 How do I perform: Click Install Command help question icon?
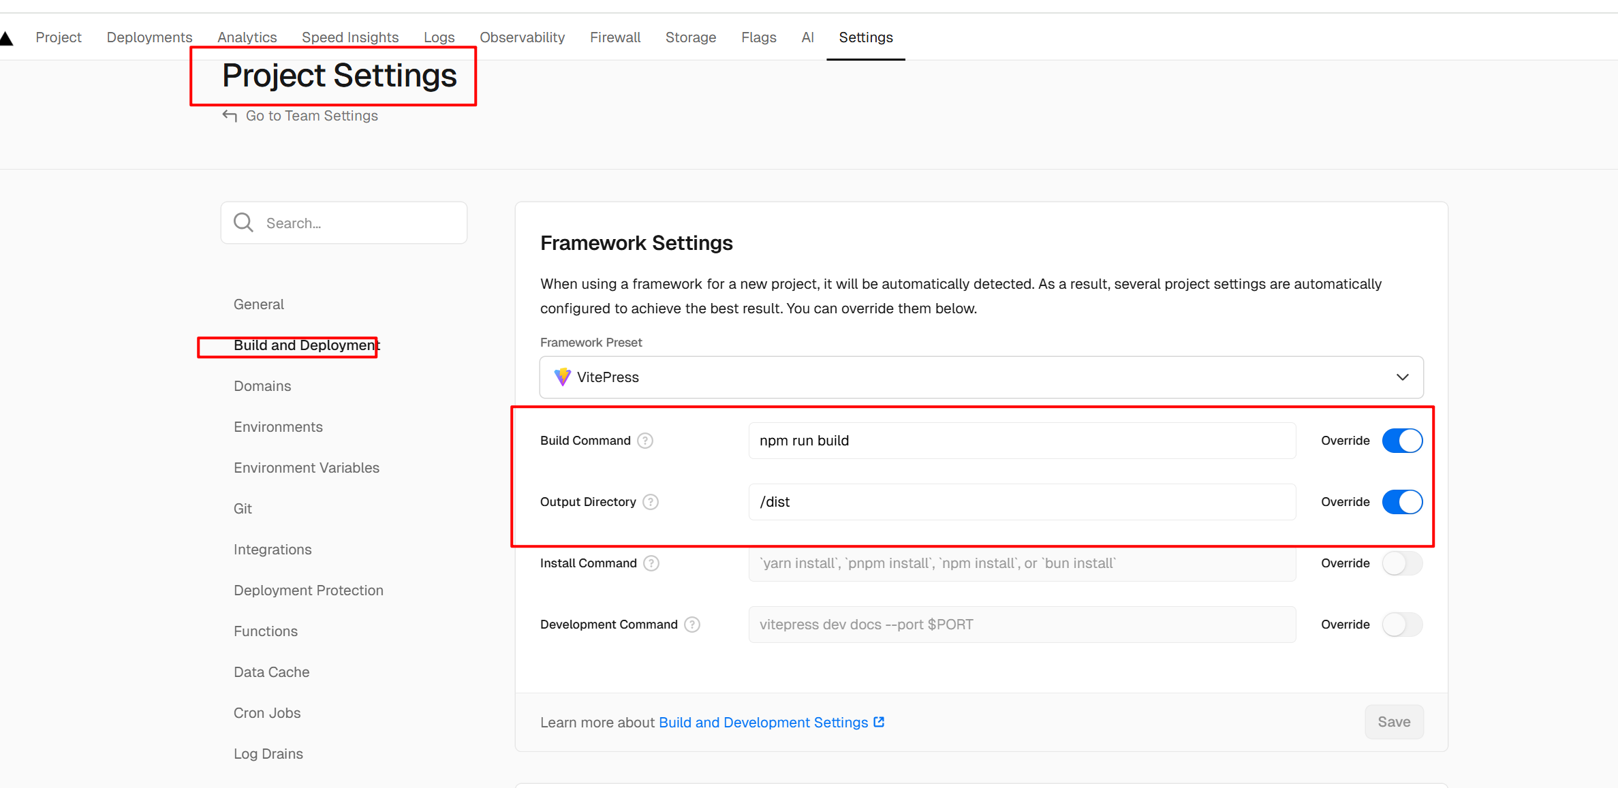(651, 563)
